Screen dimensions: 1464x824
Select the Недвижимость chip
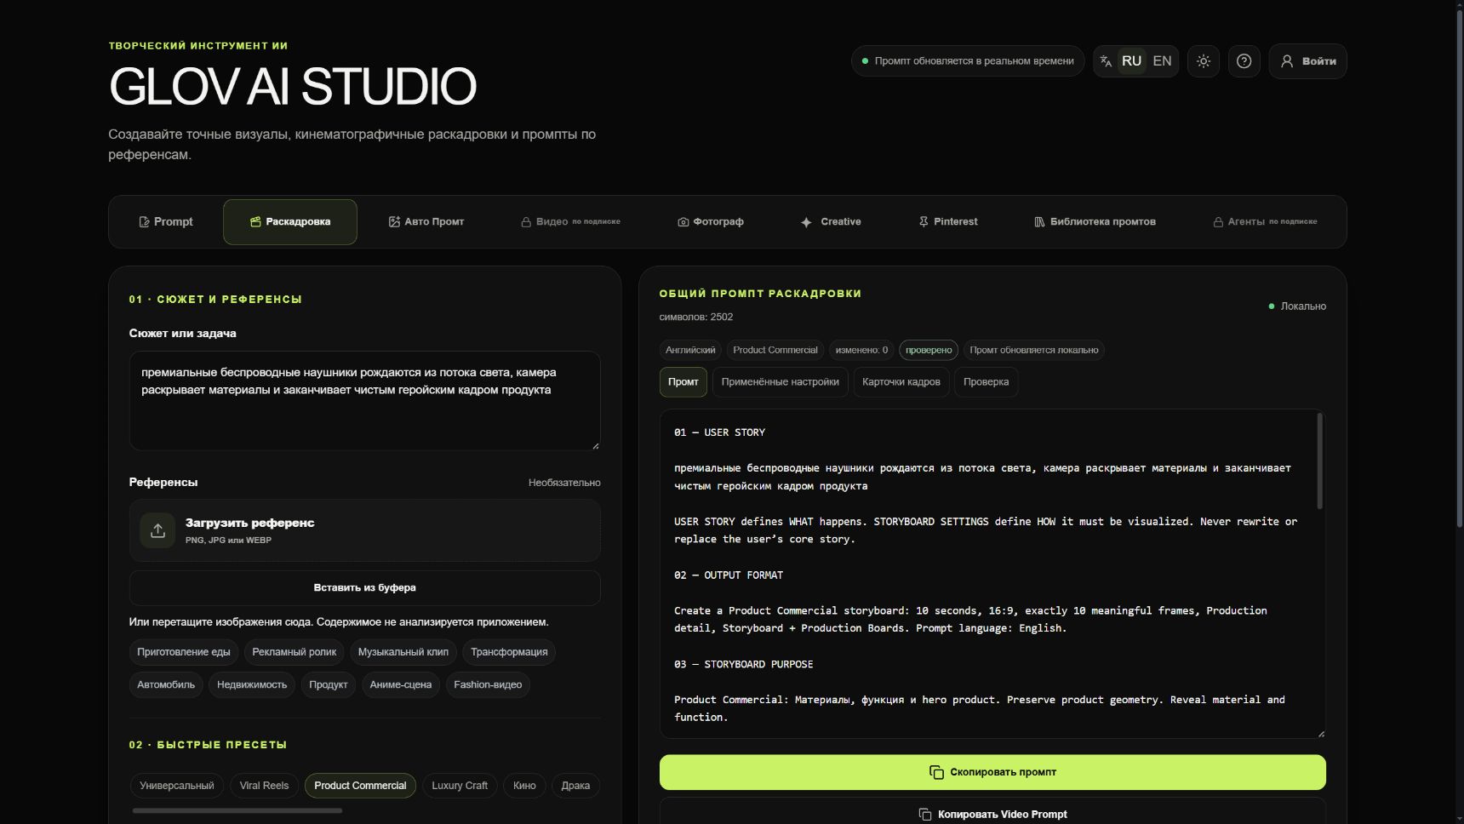(x=252, y=685)
